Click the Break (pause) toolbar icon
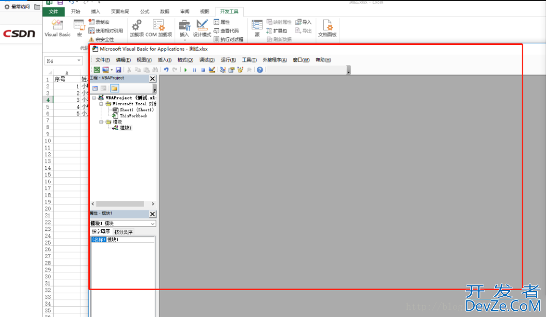Viewport: 546px width, 317px height. tap(194, 70)
